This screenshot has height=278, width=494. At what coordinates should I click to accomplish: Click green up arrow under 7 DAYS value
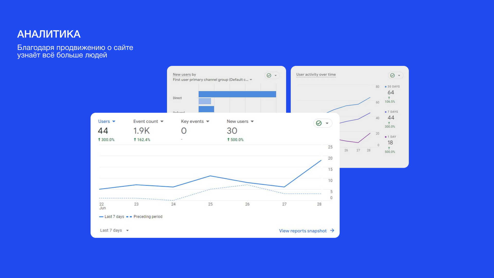pyautogui.click(x=389, y=123)
